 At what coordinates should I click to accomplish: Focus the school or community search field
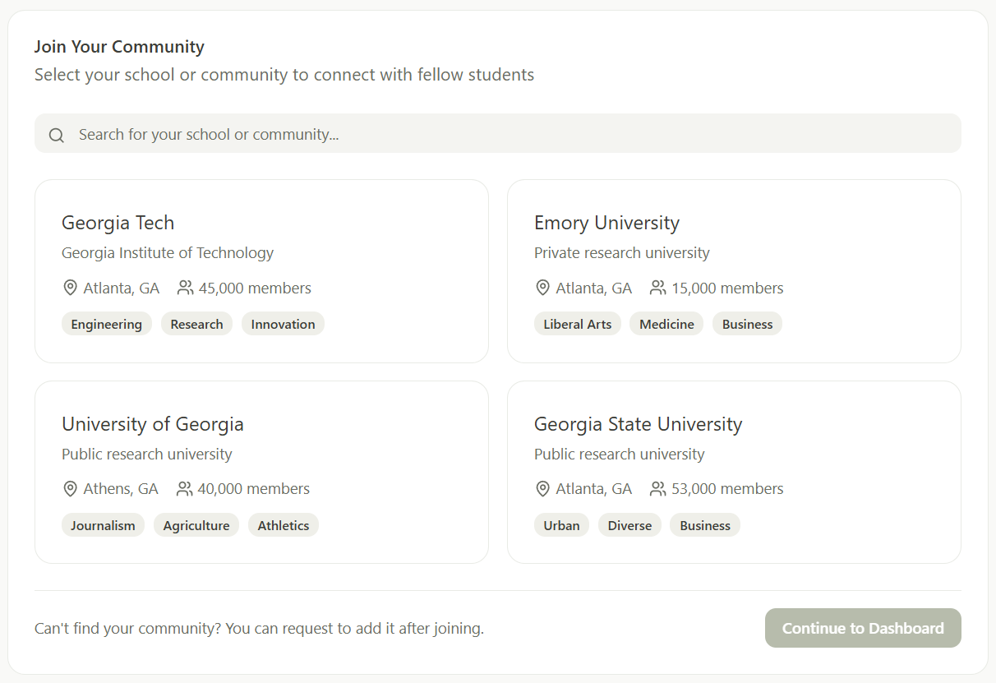pos(510,134)
